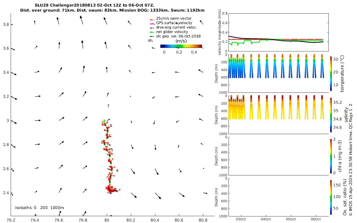Click the '03Oct' date tick label

point(241,219)
